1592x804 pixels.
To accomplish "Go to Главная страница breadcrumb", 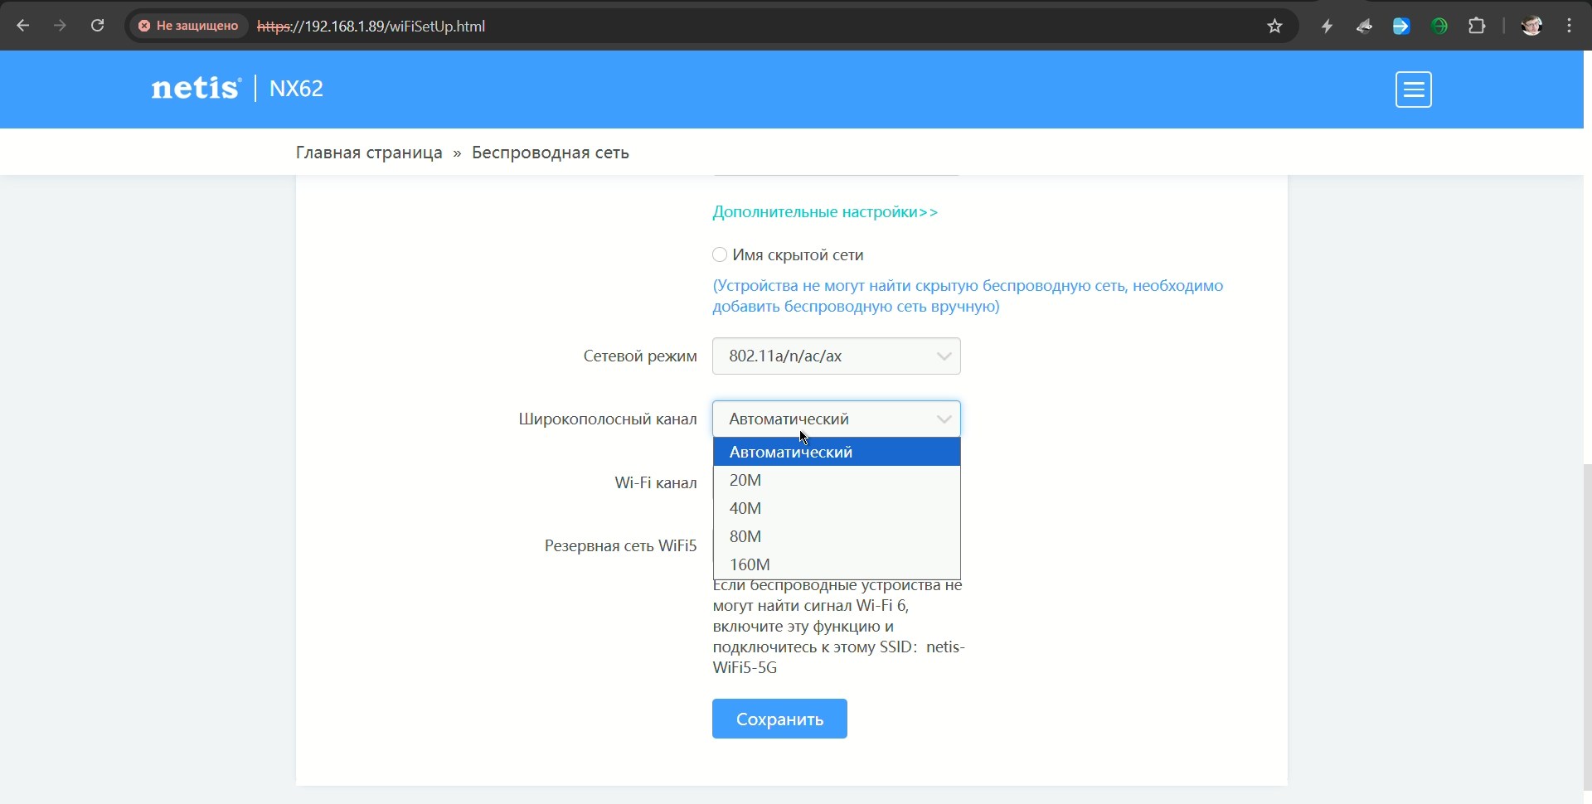I will (x=369, y=153).
